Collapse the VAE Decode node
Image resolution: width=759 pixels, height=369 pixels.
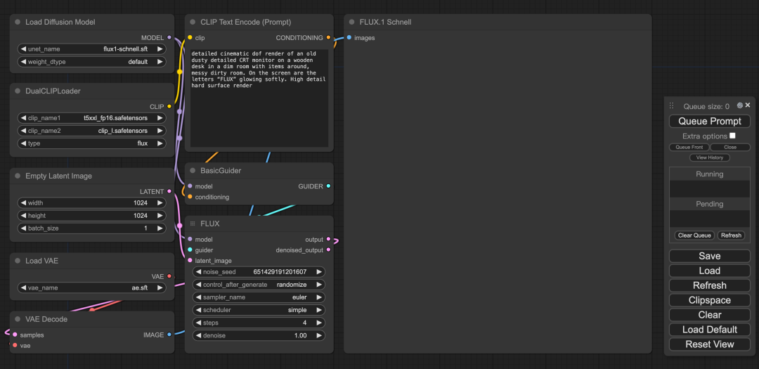[17, 319]
